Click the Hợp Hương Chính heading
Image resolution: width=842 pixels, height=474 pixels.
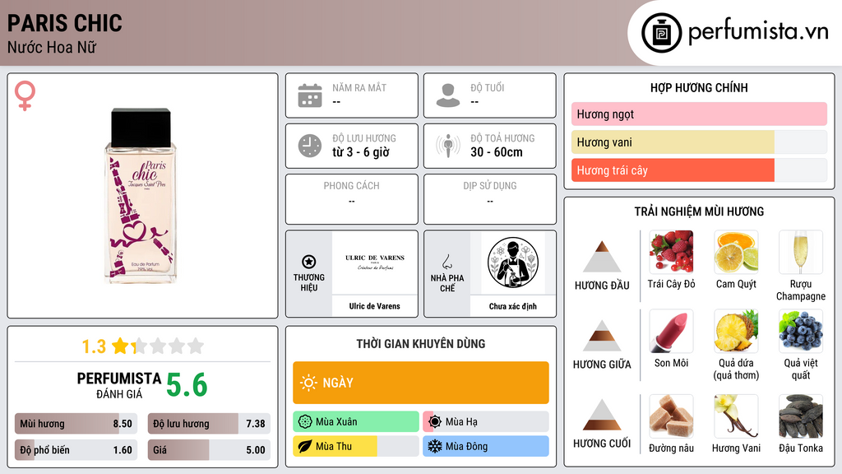point(699,87)
